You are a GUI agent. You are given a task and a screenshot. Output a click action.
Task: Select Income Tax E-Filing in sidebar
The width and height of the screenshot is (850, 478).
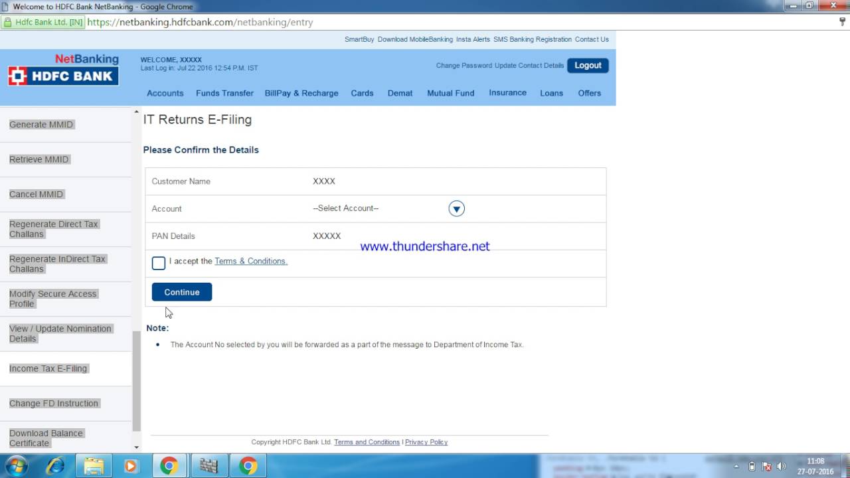48,368
